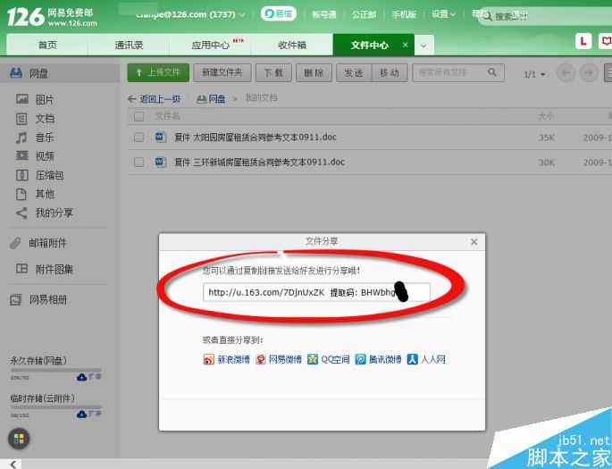Click the round apps grid button
The width and height of the screenshot is (612, 469).
click(x=19, y=439)
